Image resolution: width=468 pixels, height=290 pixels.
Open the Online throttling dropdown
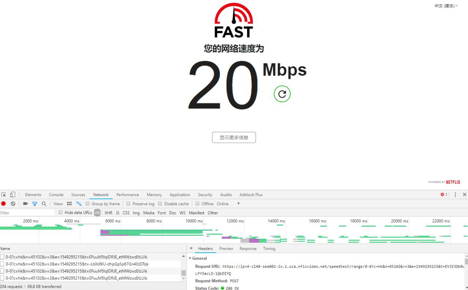(238, 204)
